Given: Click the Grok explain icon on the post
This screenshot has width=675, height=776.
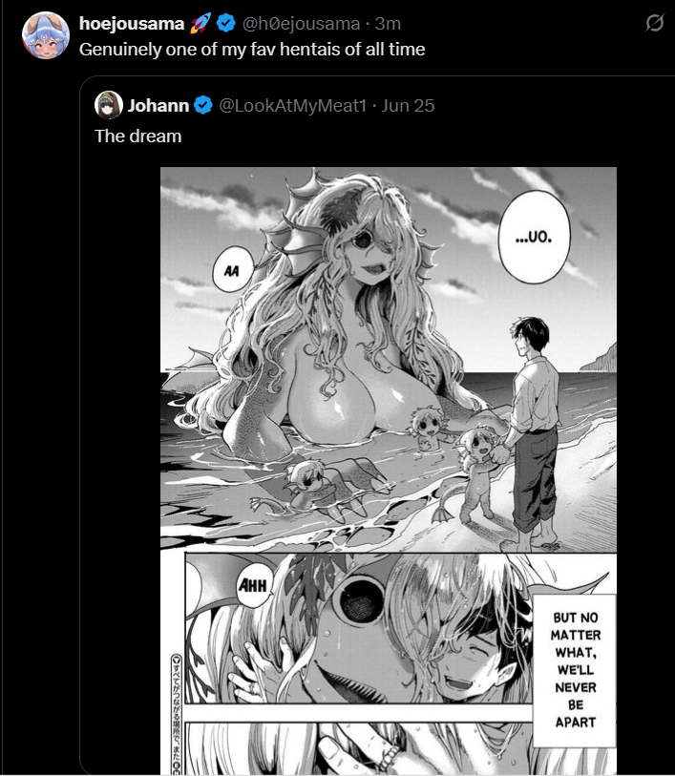Looking at the screenshot, I should tap(654, 23).
